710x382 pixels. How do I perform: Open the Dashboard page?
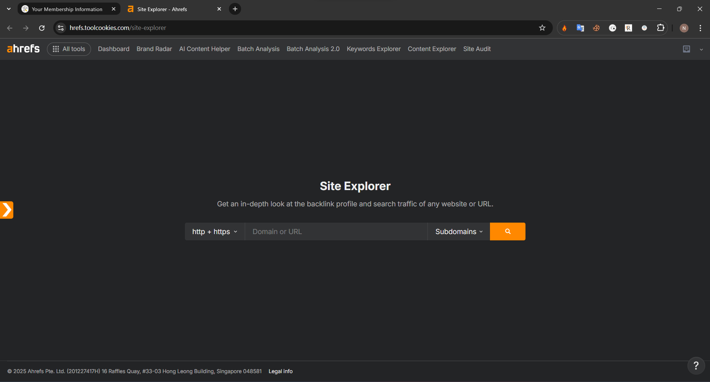[114, 49]
